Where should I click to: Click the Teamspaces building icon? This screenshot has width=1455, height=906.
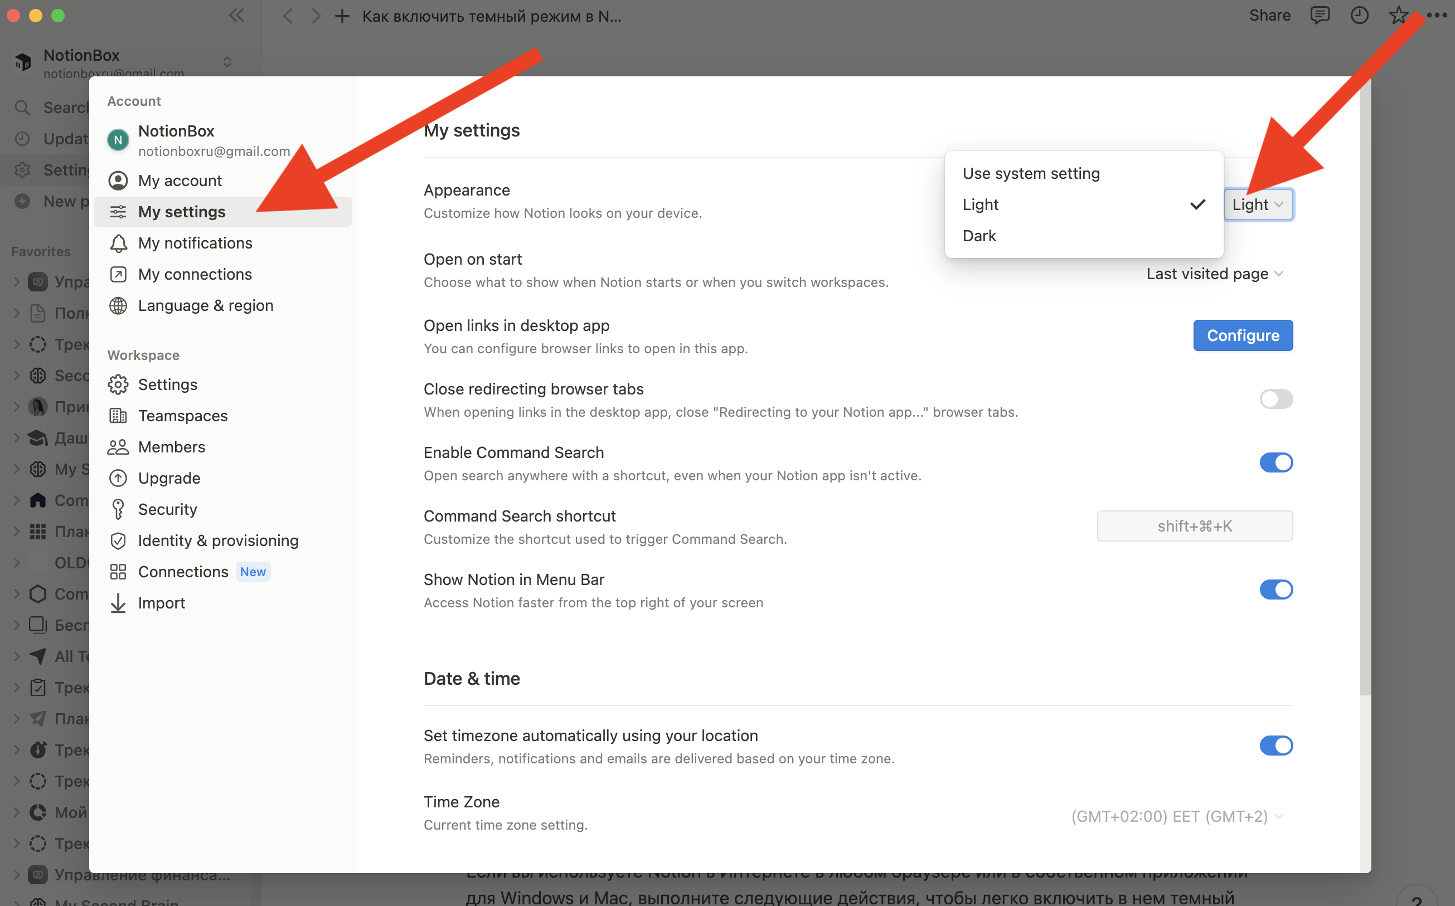(x=118, y=415)
